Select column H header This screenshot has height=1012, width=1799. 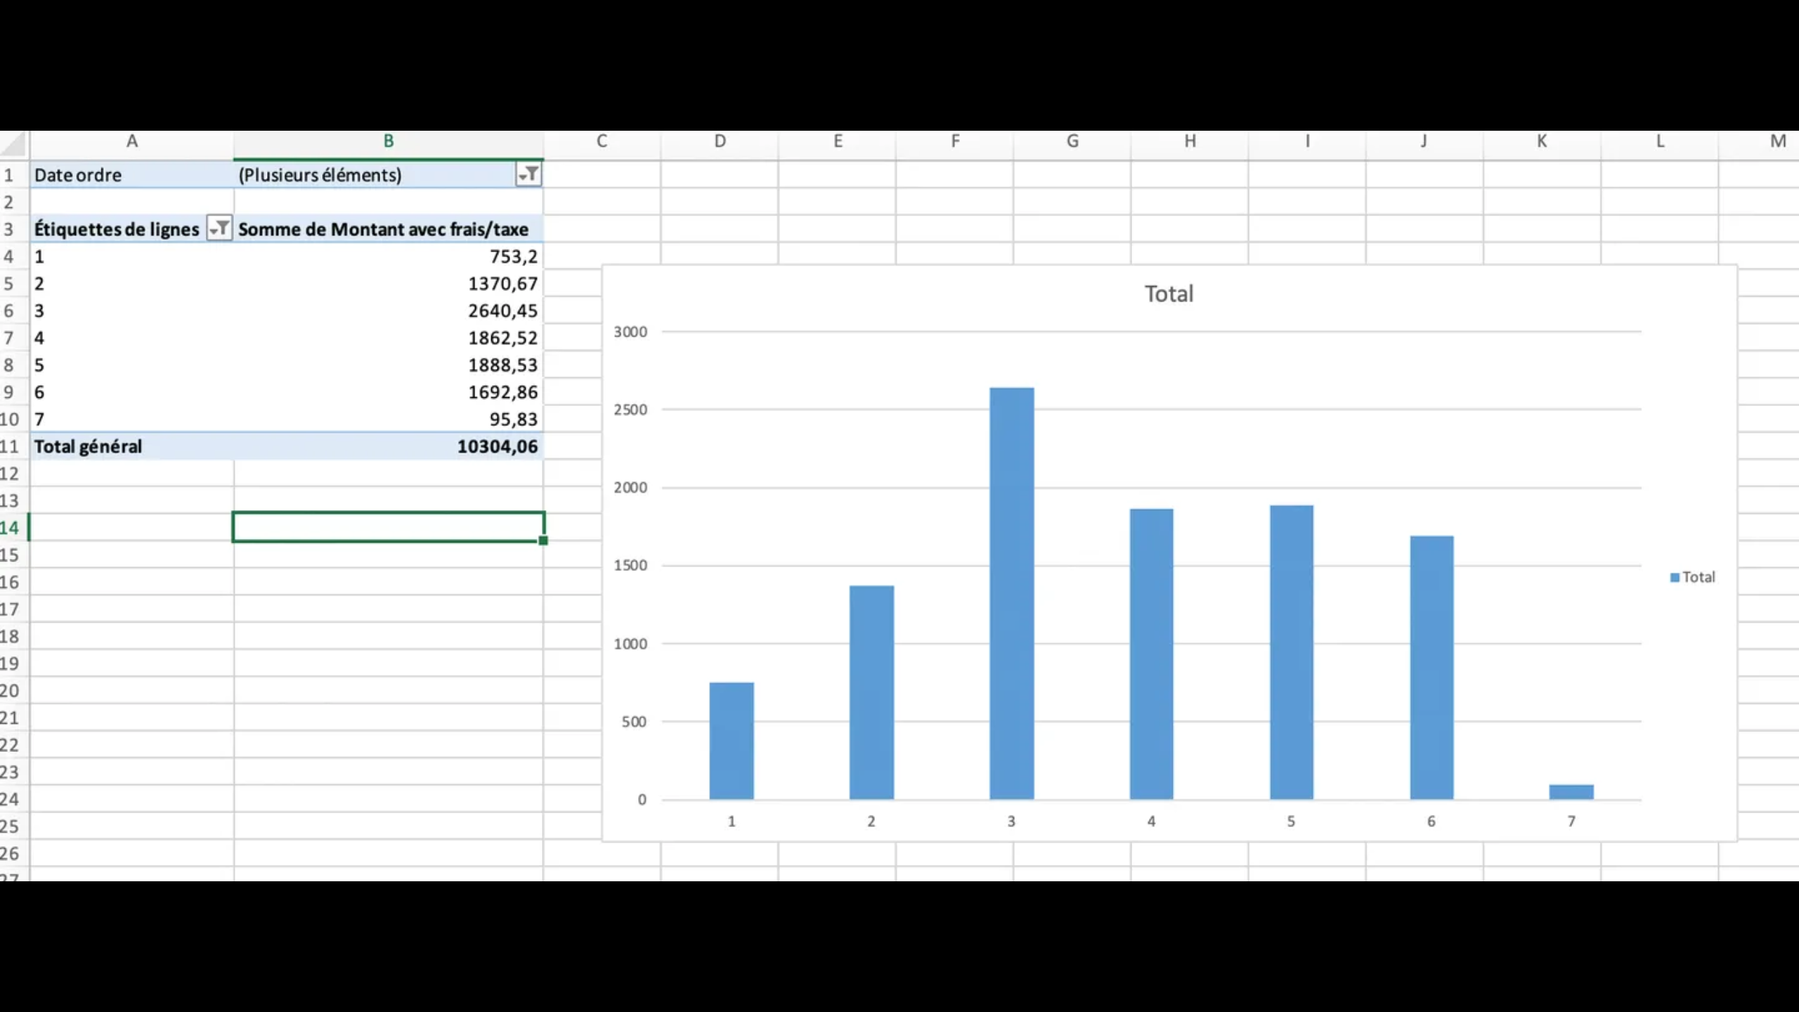pyautogui.click(x=1190, y=141)
